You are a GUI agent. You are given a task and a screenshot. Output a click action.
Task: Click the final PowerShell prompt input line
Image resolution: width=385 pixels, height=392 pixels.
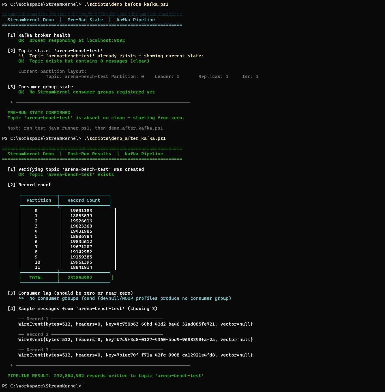tap(43, 386)
